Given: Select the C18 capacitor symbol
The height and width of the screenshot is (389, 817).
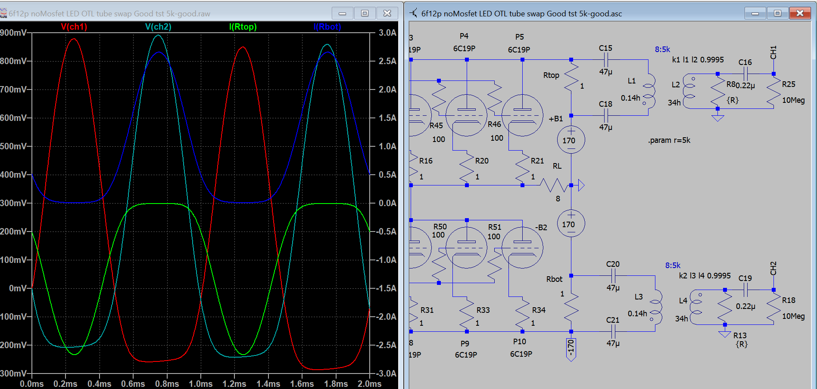Looking at the screenshot, I should click(606, 115).
